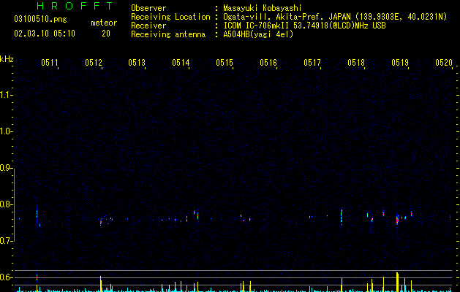Select antenna text A504HB(yagi 4el)
Viewport: 460px width, 292px height.
(258, 34)
